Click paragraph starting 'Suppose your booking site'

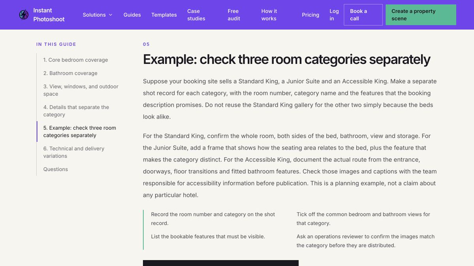point(290,99)
